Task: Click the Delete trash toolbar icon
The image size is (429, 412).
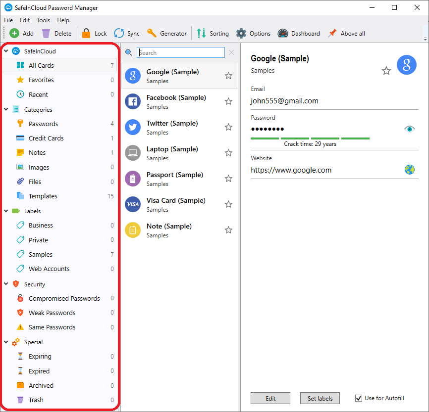Action: tap(46, 33)
